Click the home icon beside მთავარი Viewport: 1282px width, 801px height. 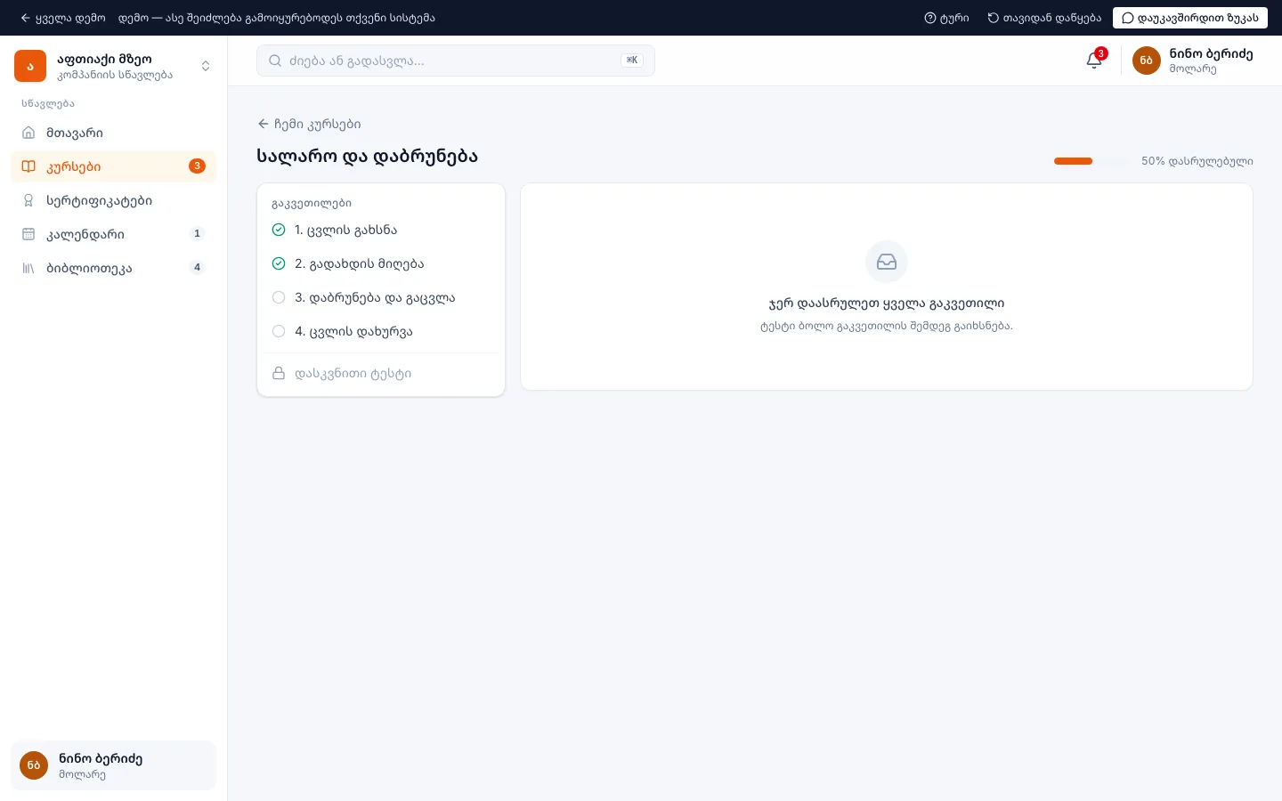[28, 133]
